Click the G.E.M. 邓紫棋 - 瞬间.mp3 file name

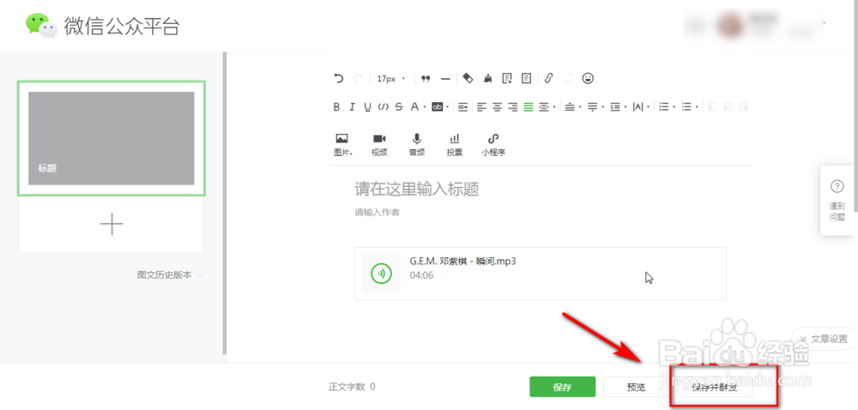tap(463, 262)
